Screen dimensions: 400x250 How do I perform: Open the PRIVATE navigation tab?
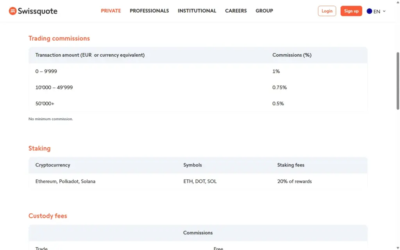111,11
